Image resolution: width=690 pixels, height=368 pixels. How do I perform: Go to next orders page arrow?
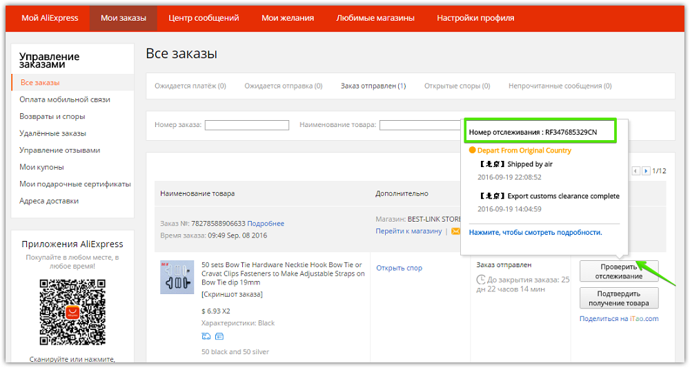(646, 171)
